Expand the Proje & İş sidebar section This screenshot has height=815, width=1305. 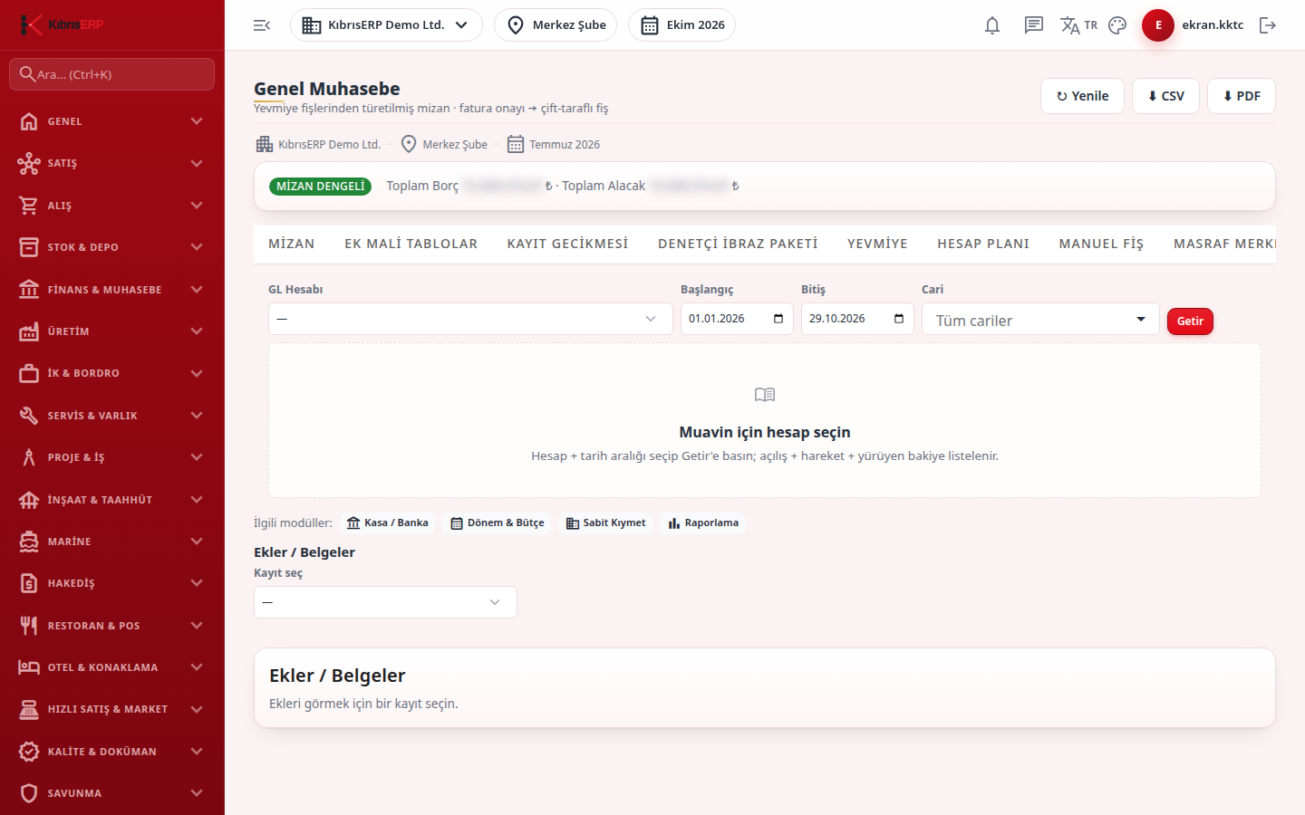click(112, 457)
